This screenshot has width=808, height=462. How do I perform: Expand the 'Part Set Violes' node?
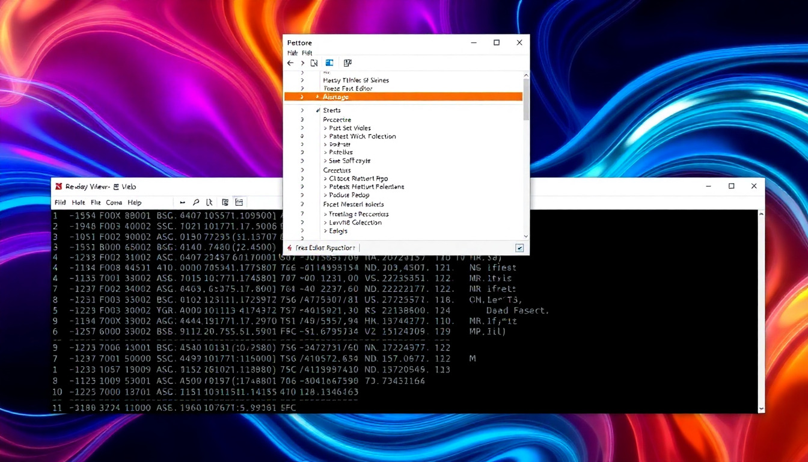coord(325,128)
